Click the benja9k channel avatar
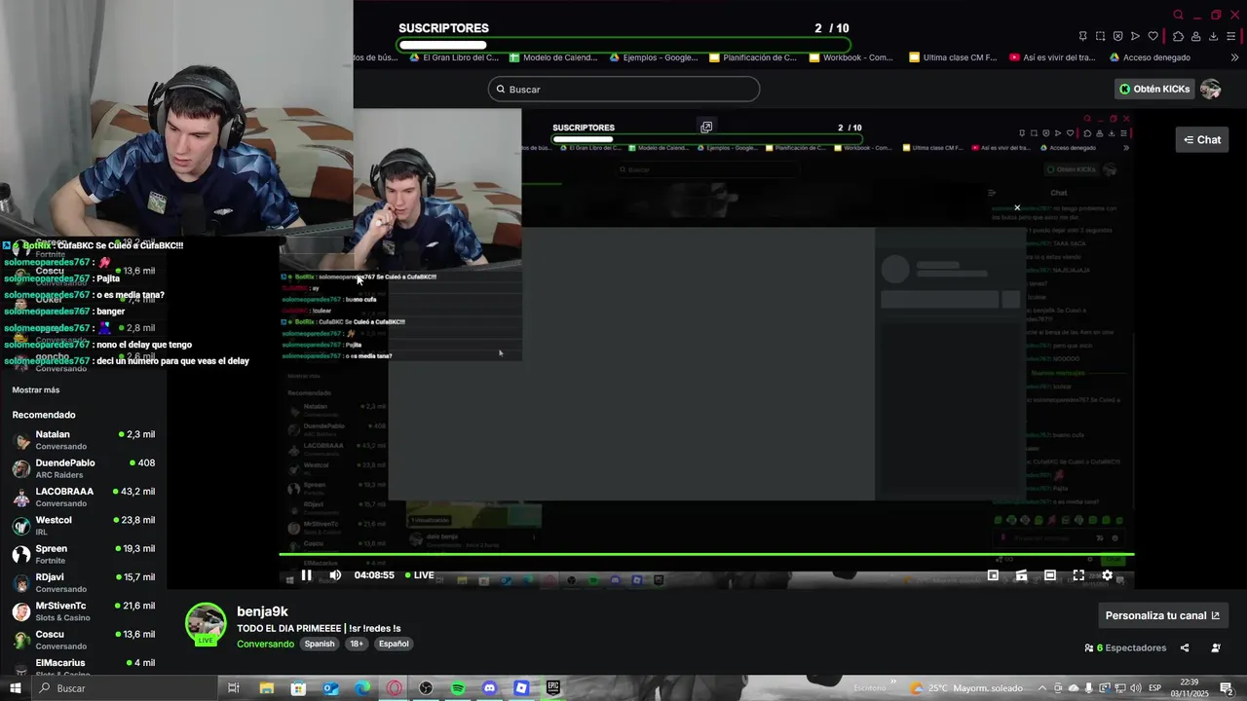Viewport: 1247px width, 701px height. pos(206,624)
